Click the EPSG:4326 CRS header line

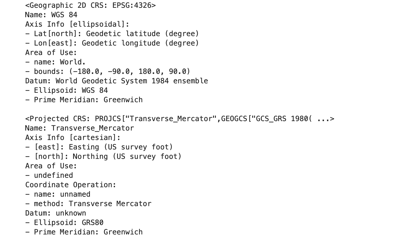(90, 5)
